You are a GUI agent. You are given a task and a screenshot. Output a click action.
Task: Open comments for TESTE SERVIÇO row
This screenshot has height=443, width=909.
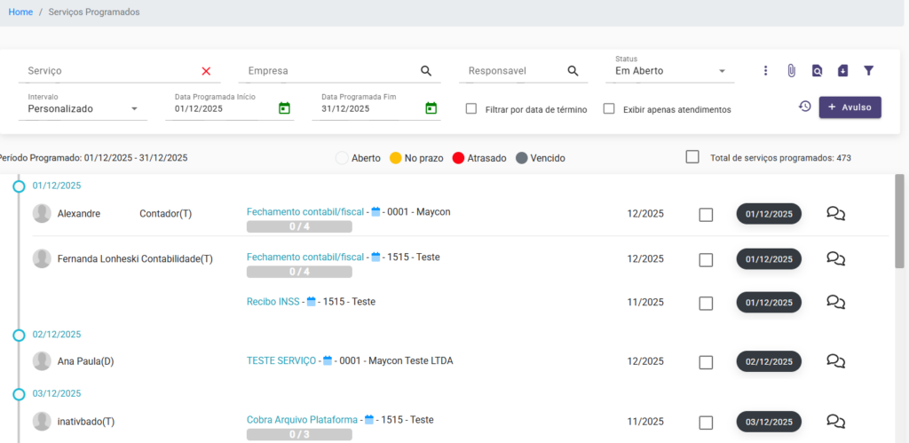pyautogui.click(x=834, y=361)
